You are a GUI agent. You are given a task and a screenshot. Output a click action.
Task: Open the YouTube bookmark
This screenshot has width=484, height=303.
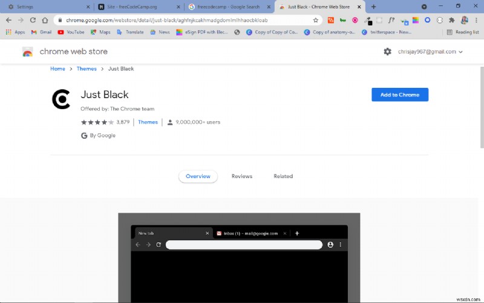tap(71, 32)
